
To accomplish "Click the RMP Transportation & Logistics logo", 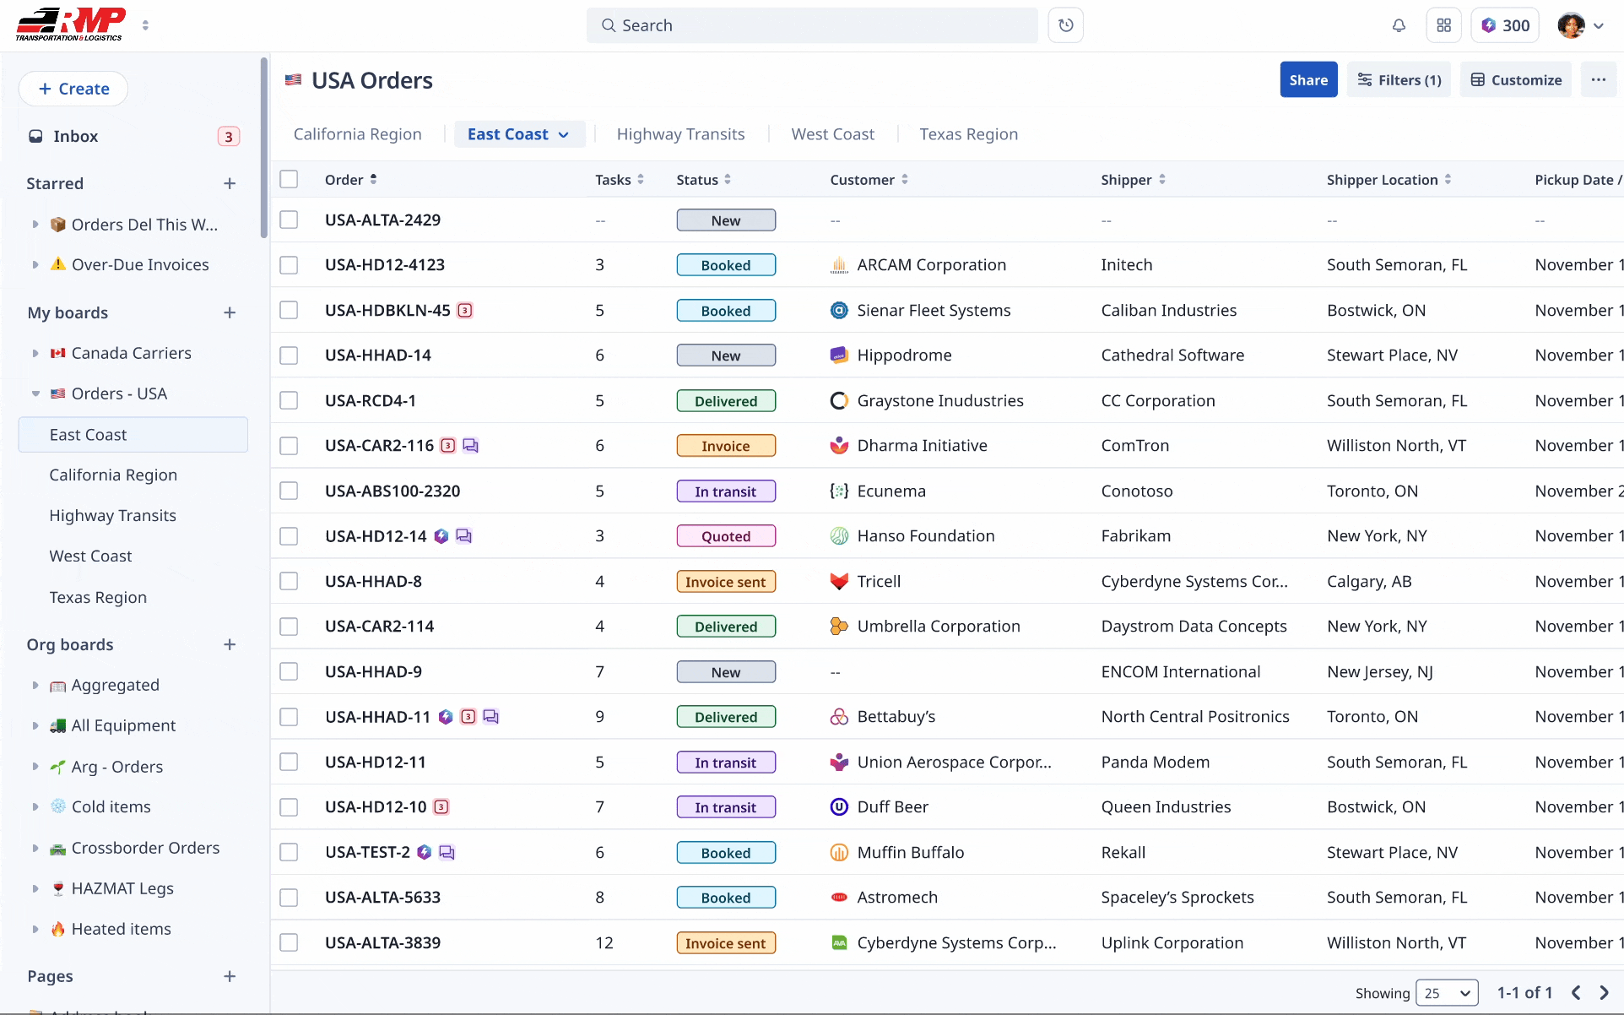I will (x=71, y=23).
